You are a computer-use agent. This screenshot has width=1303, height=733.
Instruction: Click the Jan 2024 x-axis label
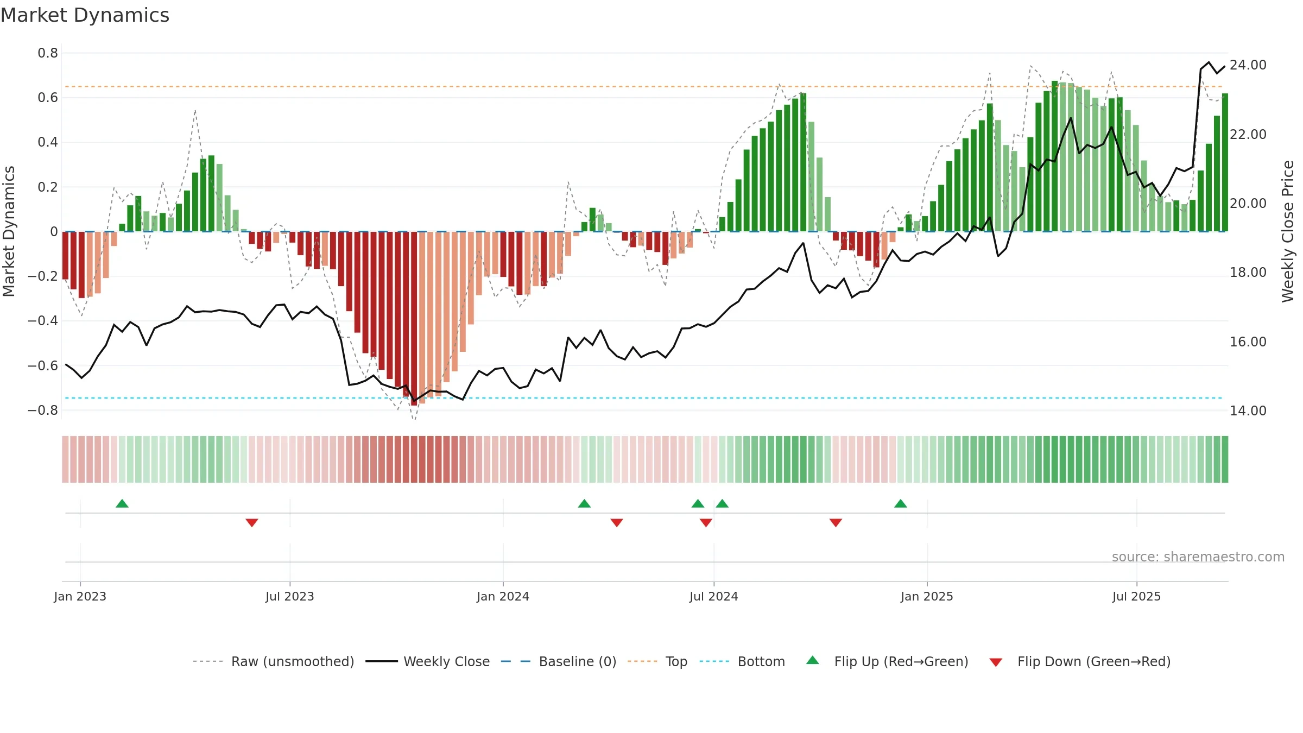click(x=503, y=596)
